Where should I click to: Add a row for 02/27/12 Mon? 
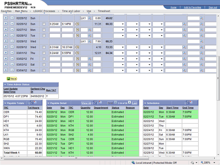[6, 30]
